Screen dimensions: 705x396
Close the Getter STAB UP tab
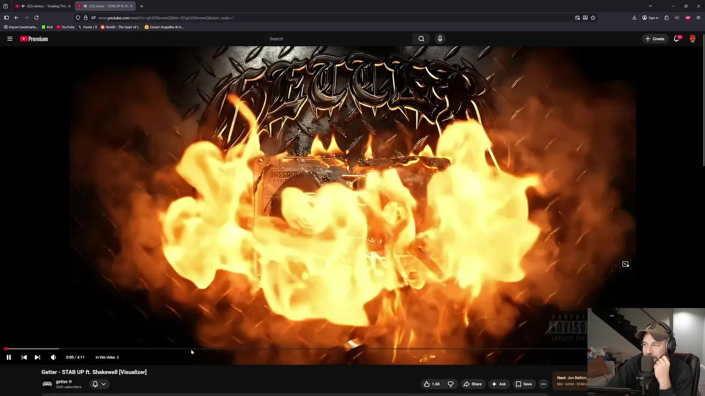coord(131,6)
